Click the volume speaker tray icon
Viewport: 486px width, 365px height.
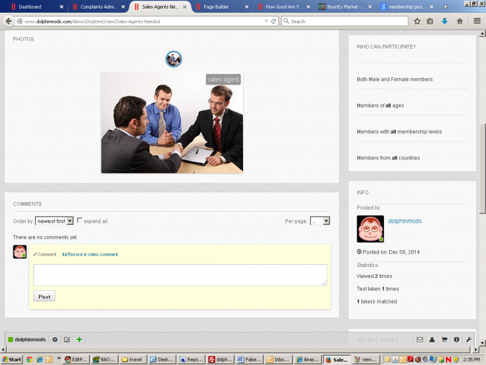coord(417,360)
